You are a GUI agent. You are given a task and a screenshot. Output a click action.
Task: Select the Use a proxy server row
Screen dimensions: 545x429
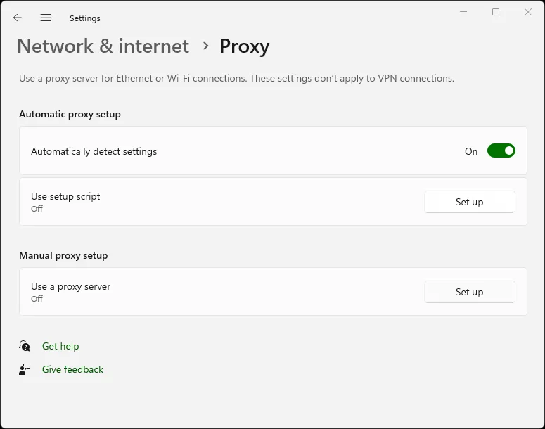[x=211, y=292]
